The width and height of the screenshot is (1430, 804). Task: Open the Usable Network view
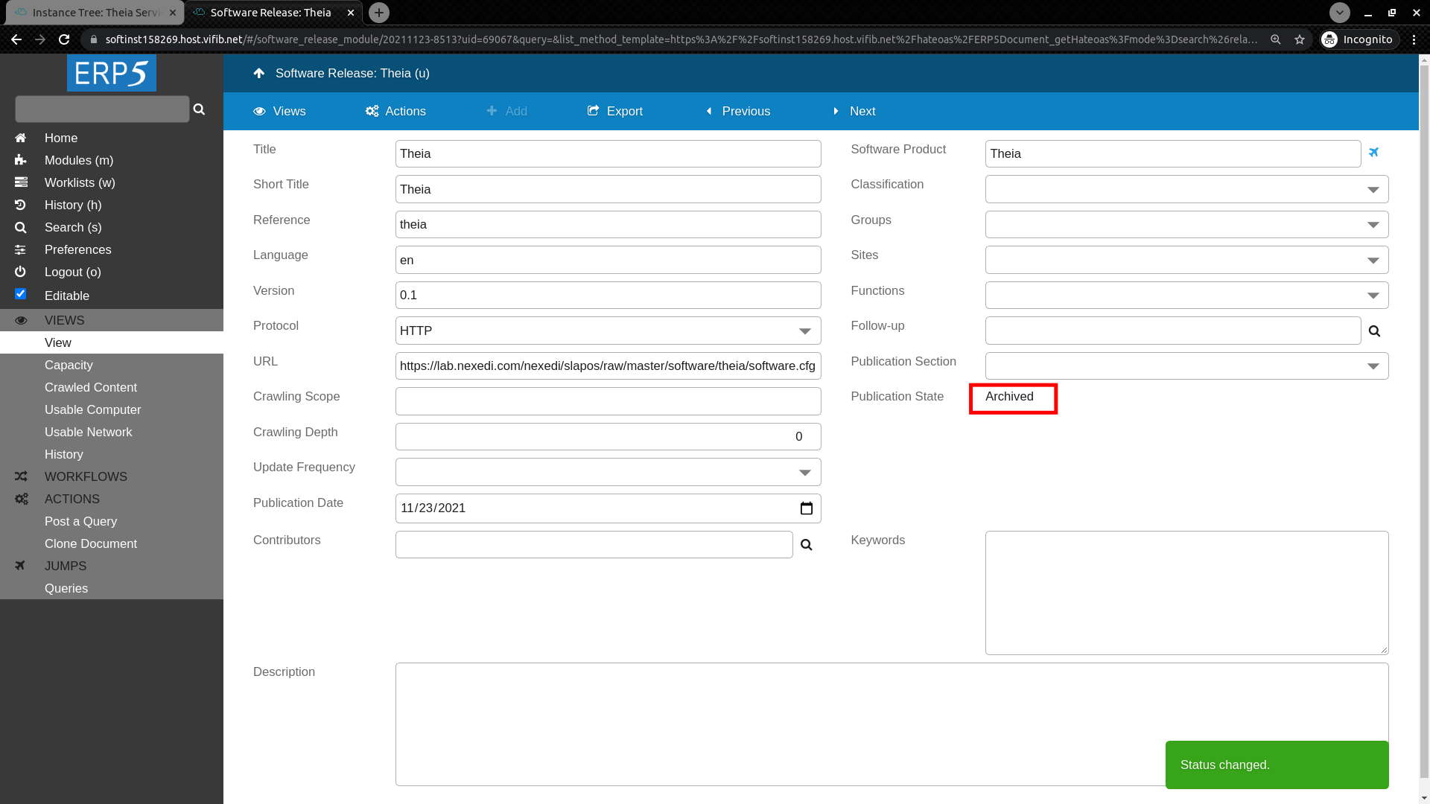[112, 432]
